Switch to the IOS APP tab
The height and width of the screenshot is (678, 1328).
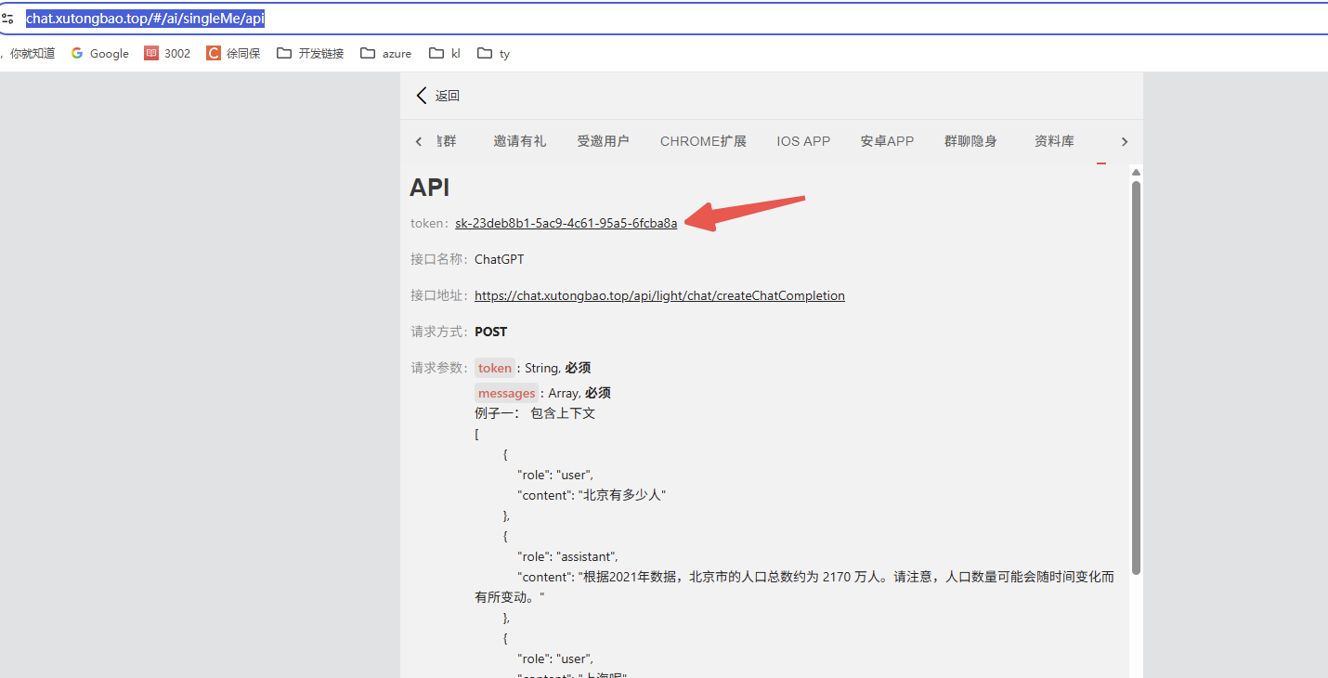point(802,141)
